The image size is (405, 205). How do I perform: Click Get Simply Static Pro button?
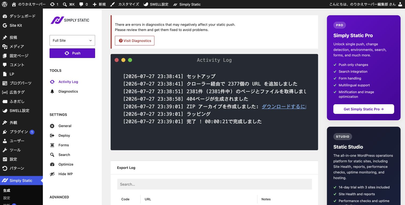[x=364, y=109]
